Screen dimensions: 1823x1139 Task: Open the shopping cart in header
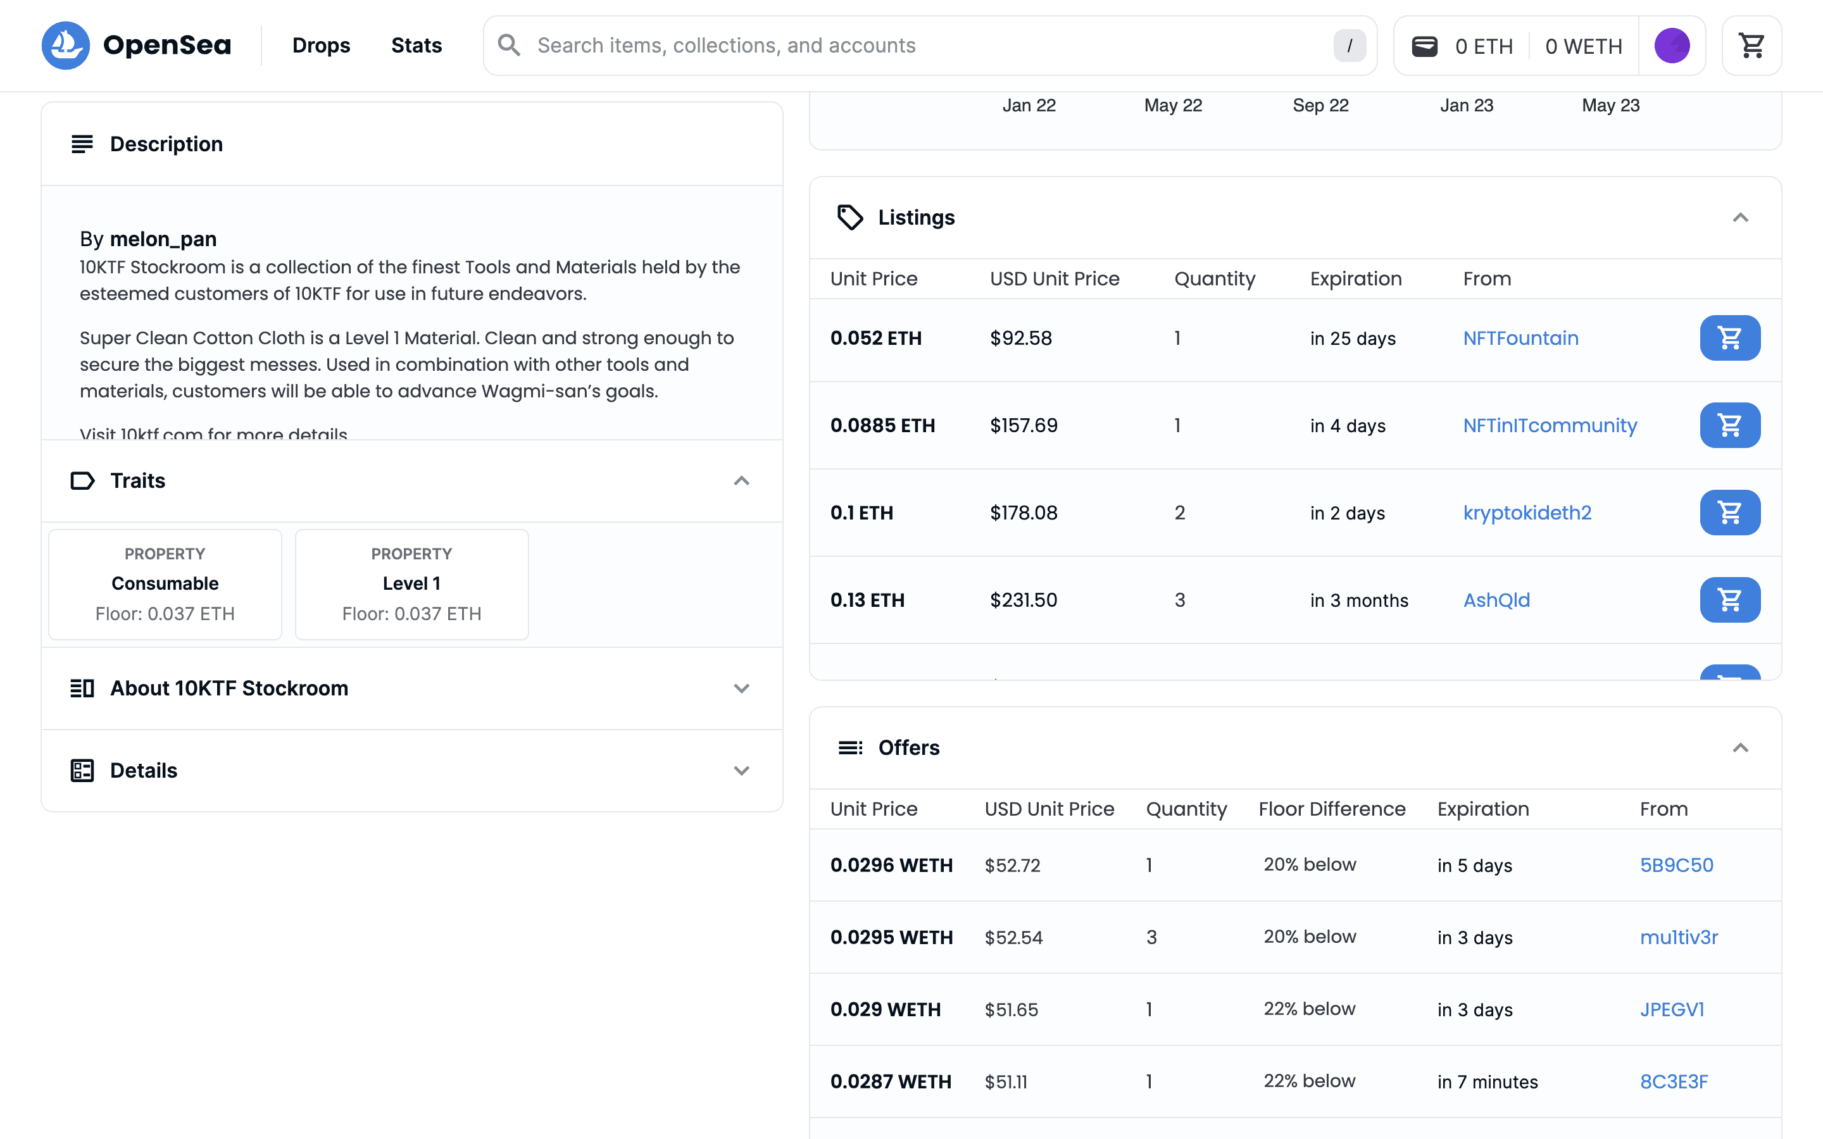point(1751,45)
